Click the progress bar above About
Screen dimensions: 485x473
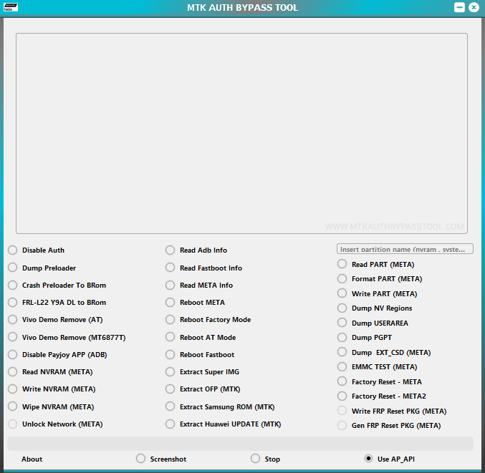coord(240,444)
